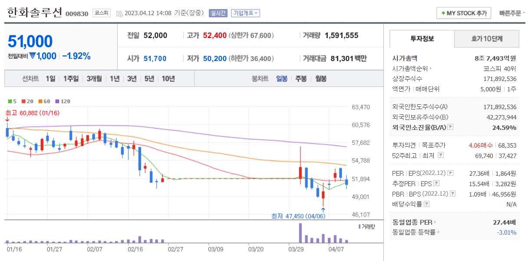The height and width of the screenshot is (261, 528).
Task: Select 3개월 line chart period
Action: 94,78
